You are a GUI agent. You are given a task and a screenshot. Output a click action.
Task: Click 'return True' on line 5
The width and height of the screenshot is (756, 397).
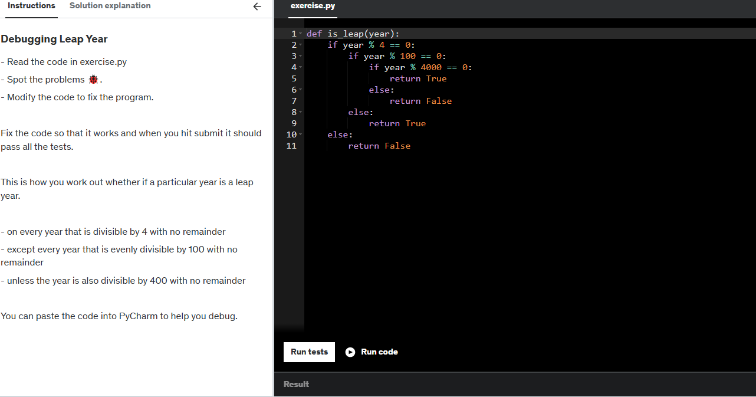click(x=418, y=78)
